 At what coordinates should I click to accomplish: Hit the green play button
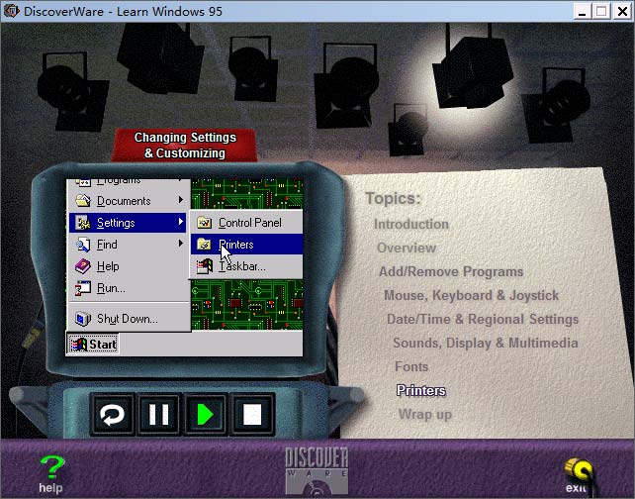click(x=205, y=415)
